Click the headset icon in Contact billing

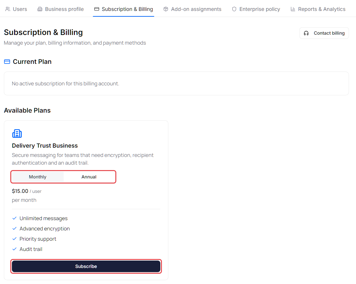pos(306,33)
